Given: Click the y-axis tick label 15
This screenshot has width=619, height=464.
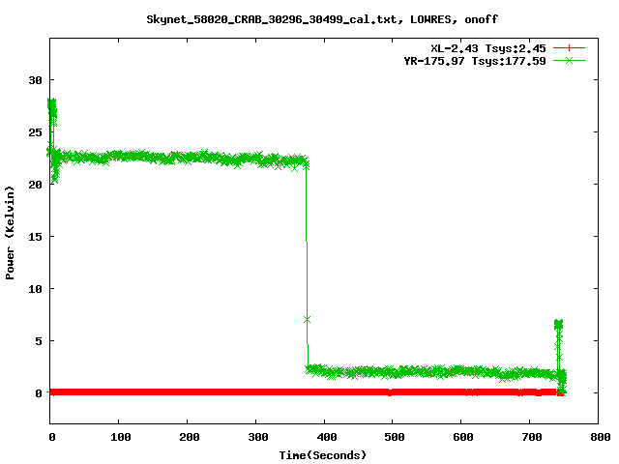Looking at the screenshot, I should (x=35, y=236).
